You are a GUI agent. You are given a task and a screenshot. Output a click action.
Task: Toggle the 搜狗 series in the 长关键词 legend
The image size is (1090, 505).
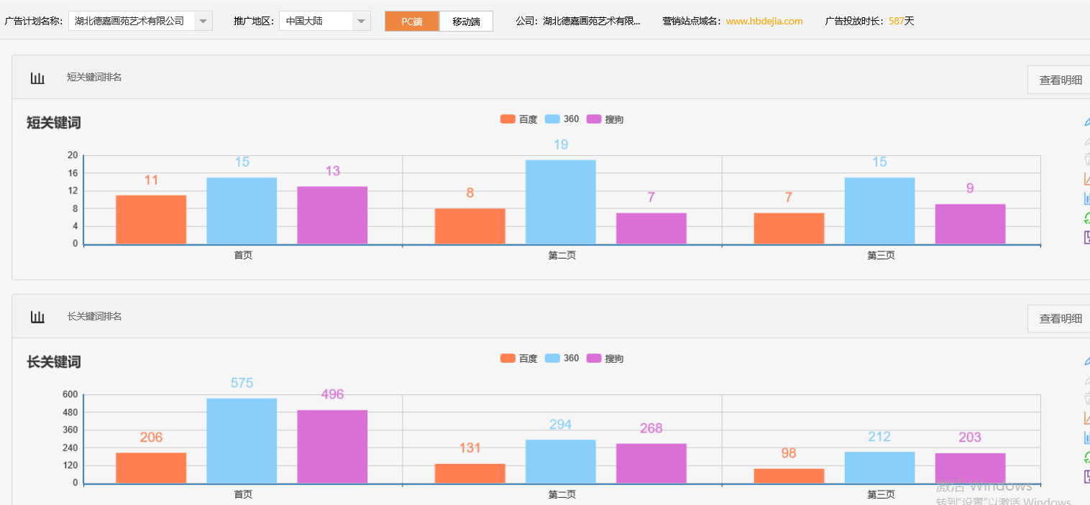coord(606,358)
